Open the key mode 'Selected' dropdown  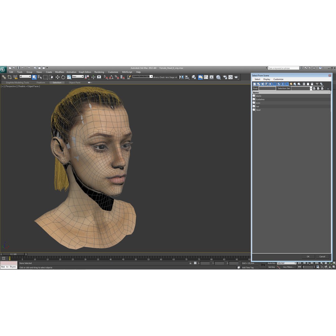(x=287, y=263)
